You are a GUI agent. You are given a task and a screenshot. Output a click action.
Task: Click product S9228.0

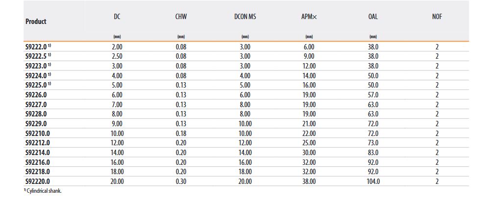pyautogui.click(x=36, y=114)
